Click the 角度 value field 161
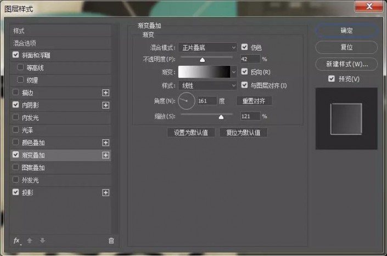The width and height of the screenshot is (387, 256). pos(207,101)
